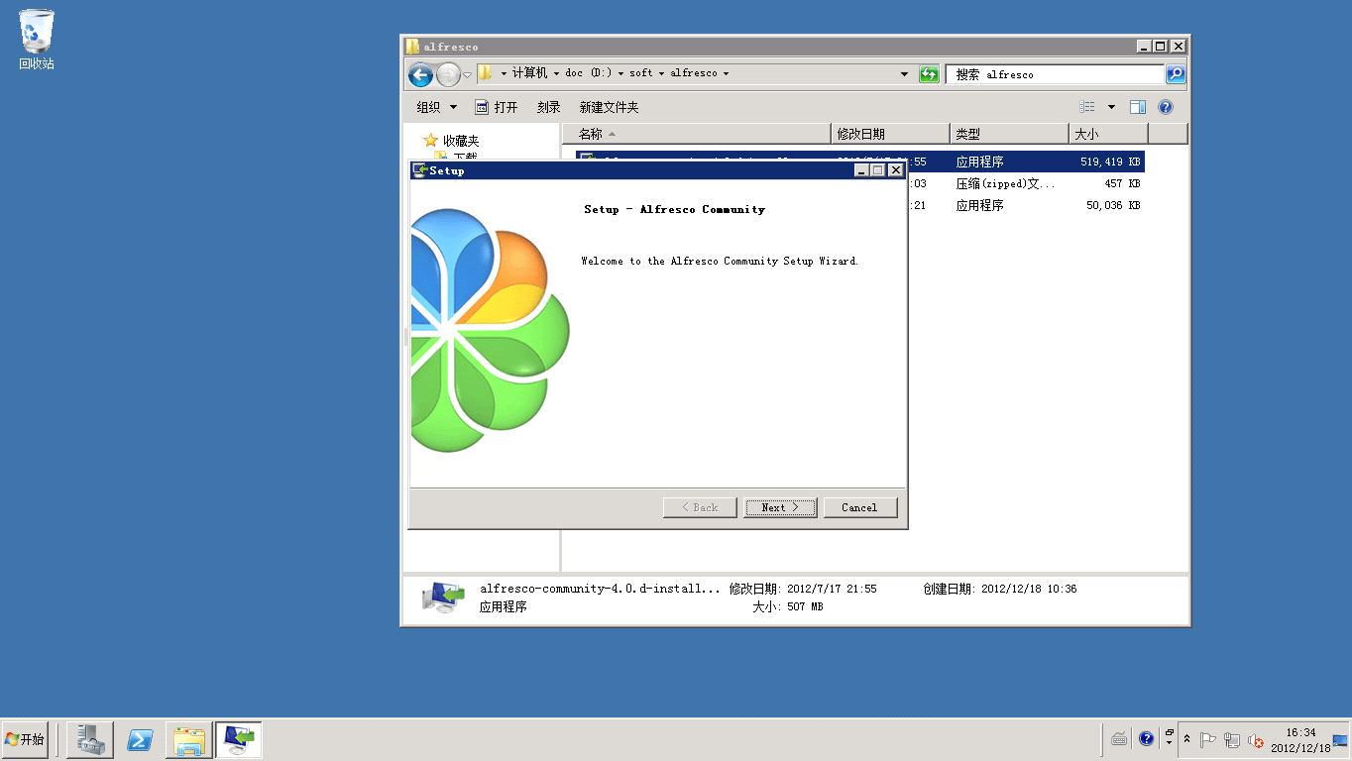The image size is (1352, 761).
Task: Expand dropdown arrow after 计算机 breadcrumb
Action: point(556,73)
